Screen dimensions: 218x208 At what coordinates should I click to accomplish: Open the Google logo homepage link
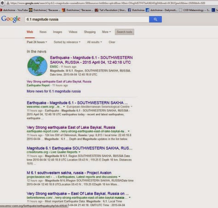[x=11, y=19]
